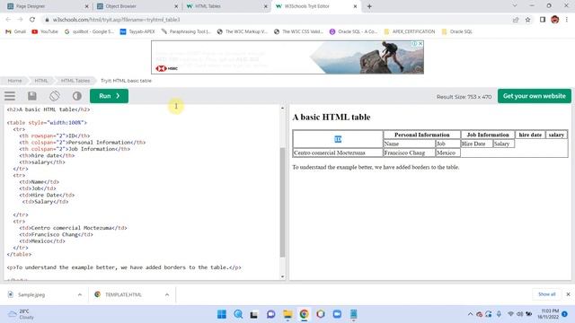
Task: Open the Oracle SQL - A Co... bookmark
Action: 353,31
